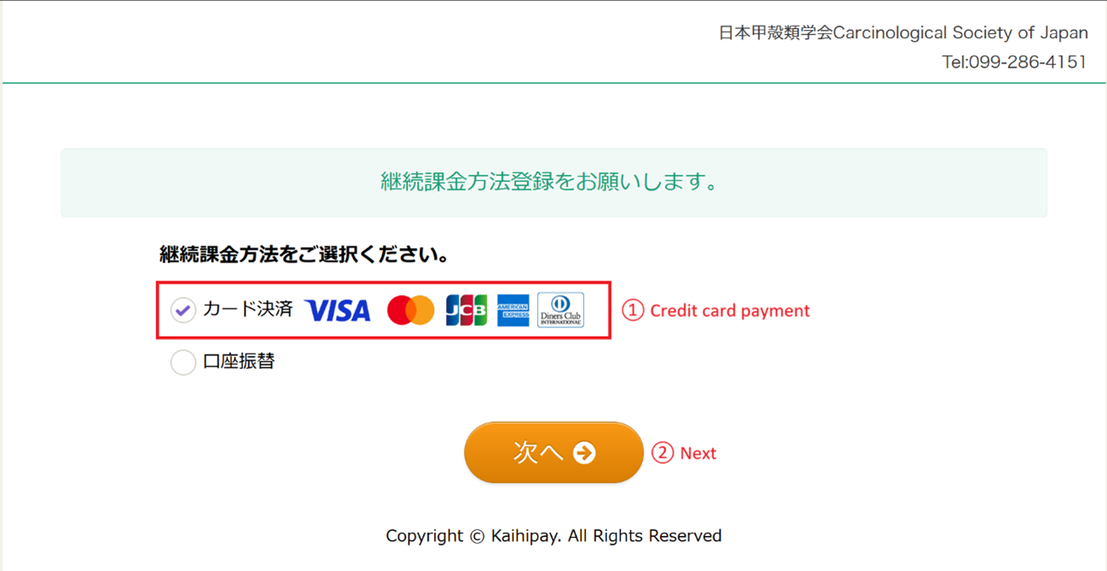This screenshot has width=1107, height=571.
Task: Click the 継続課金方法登録をお願いします notice banner
Action: pos(553,182)
